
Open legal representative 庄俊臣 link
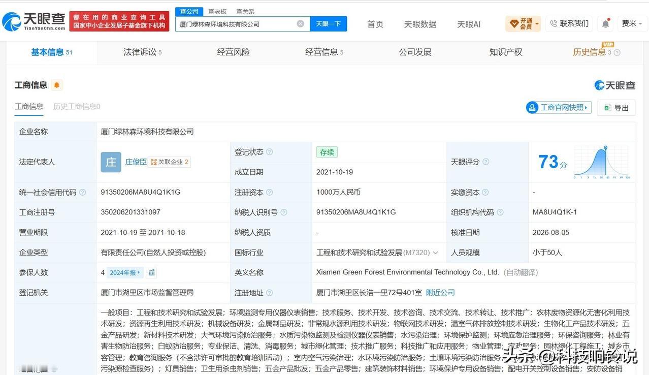coord(136,162)
